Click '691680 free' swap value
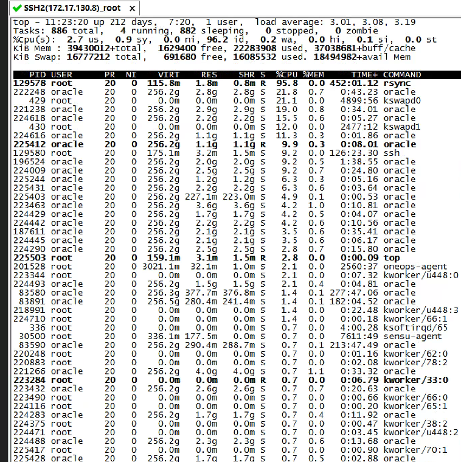The image size is (461, 462). pos(195,57)
